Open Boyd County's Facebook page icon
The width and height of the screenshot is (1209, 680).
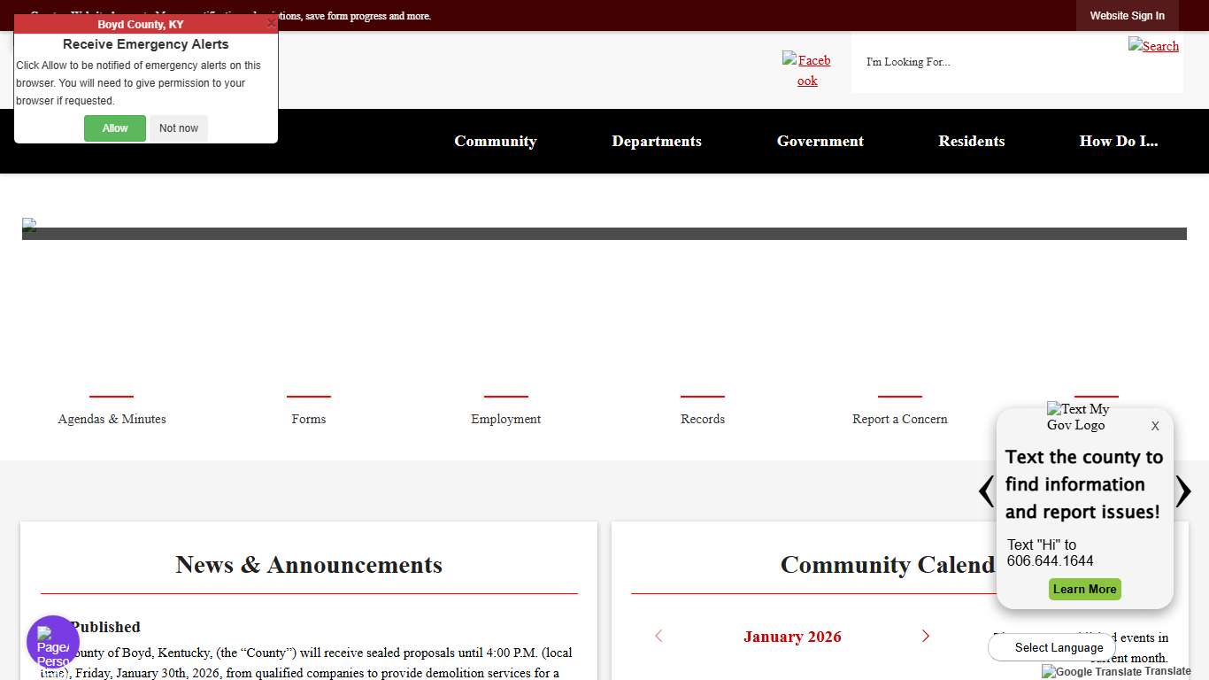click(x=806, y=70)
